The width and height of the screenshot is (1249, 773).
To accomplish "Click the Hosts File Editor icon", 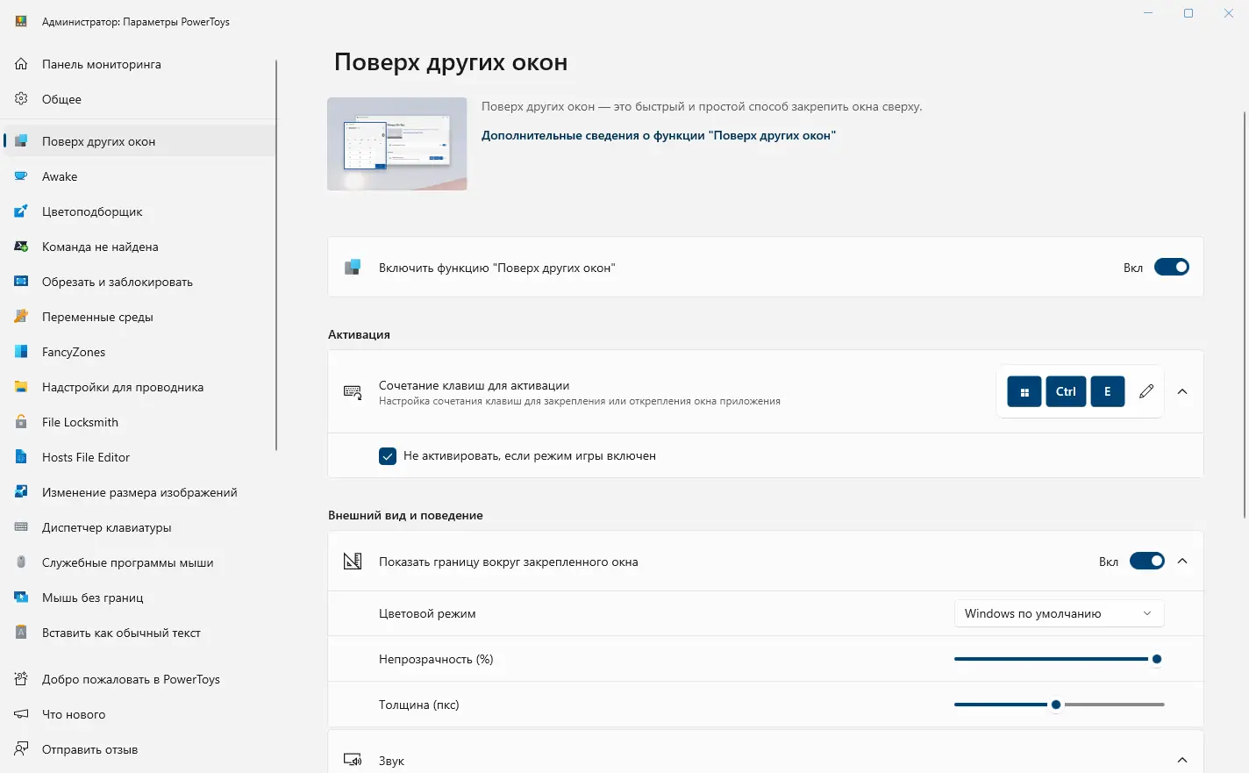I will [21, 457].
